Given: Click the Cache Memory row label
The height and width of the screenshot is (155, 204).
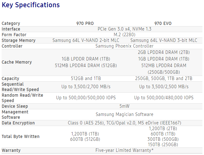Looking at the screenshot, I should 17,62.
